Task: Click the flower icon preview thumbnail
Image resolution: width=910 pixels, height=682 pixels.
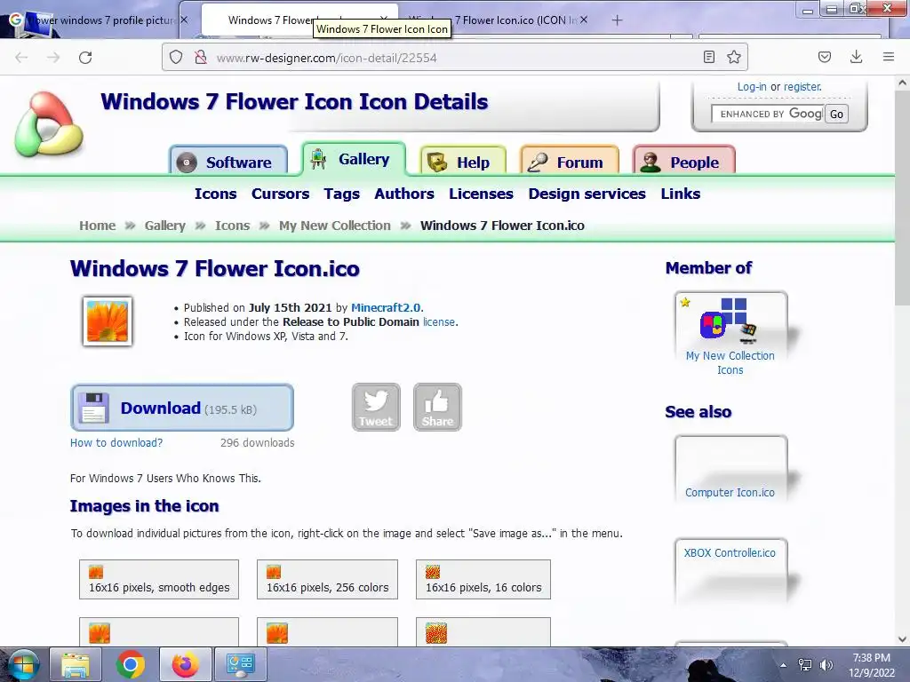Action: tap(108, 321)
